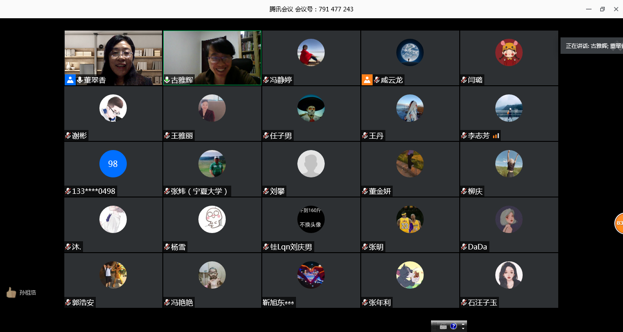
Task: Click the orange signal bars next to 李志芳
Action: coord(496,135)
